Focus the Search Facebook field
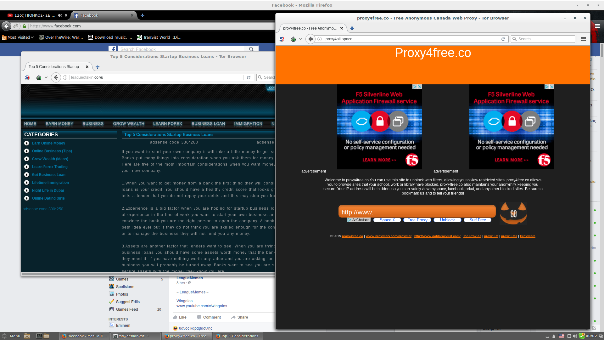 (x=182, y=49)
